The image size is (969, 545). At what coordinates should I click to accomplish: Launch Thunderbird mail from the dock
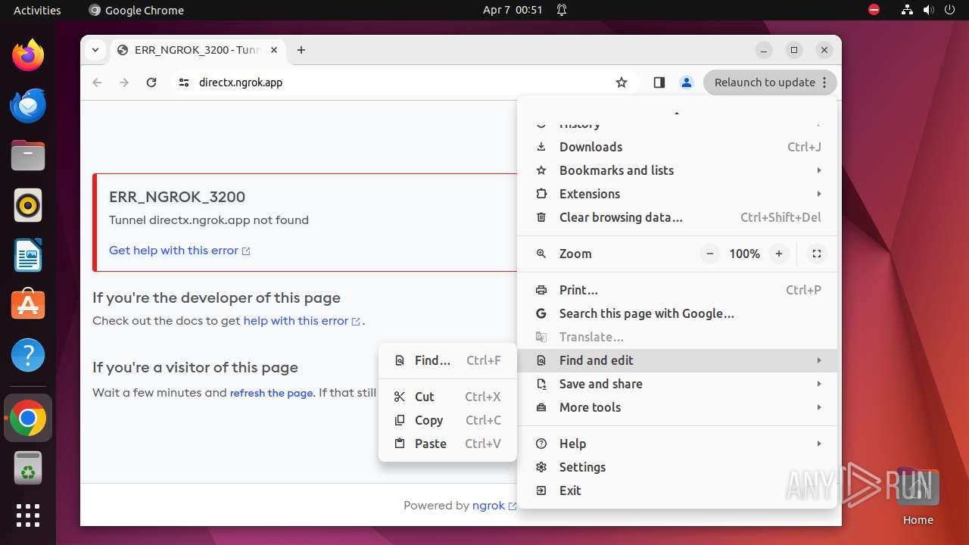(28, 105)
